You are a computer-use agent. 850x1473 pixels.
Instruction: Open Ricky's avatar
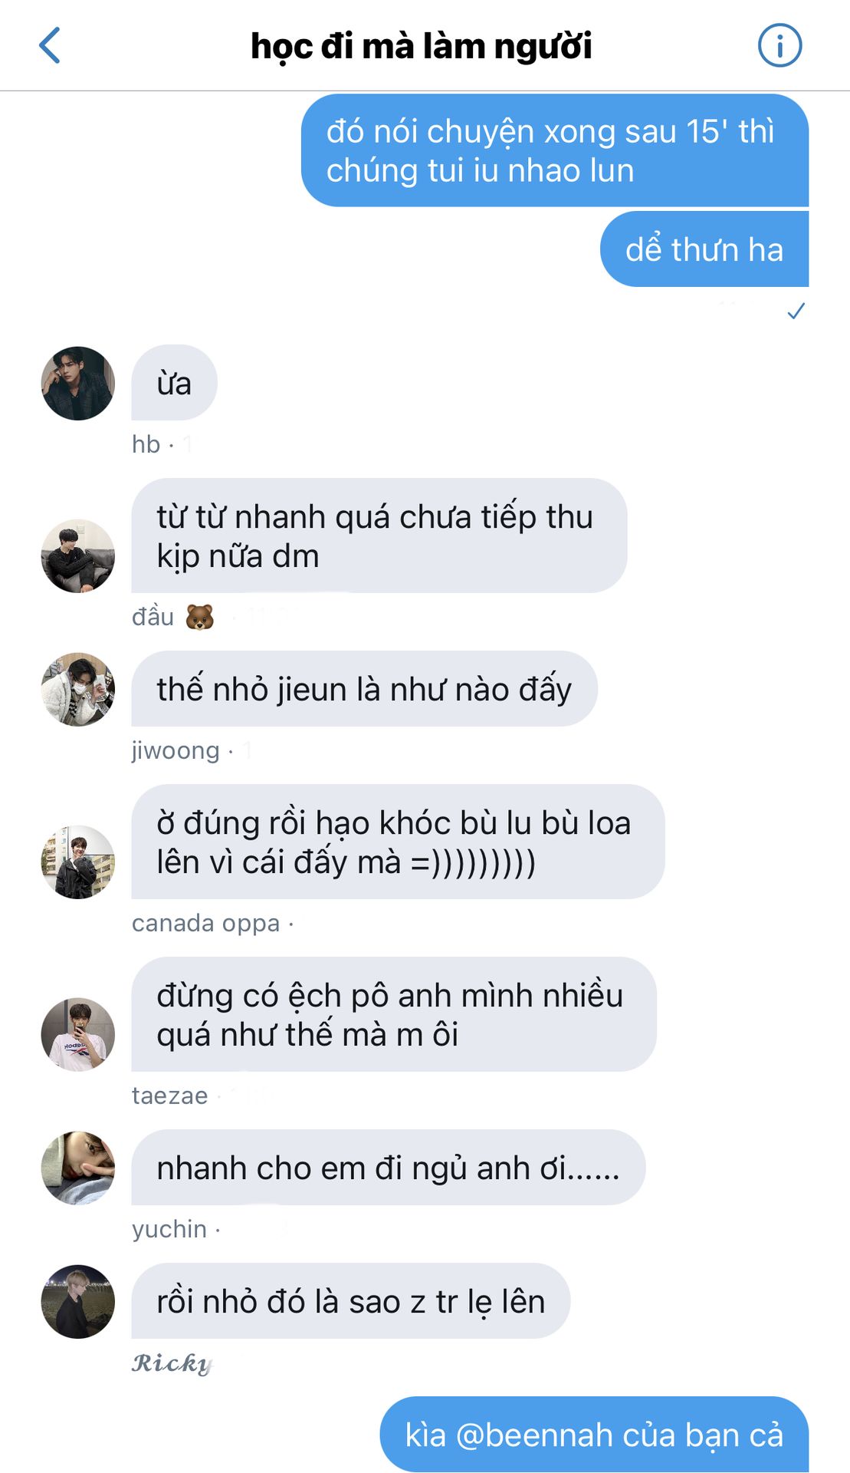coord(77,1302)
